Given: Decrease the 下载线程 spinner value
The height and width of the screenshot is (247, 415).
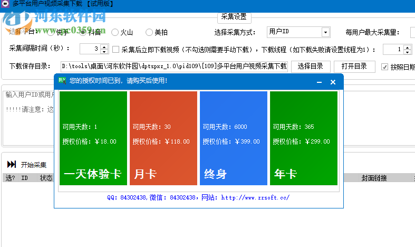Looking at the screenshot, I should pyautogui.click(x=407, y=52).
